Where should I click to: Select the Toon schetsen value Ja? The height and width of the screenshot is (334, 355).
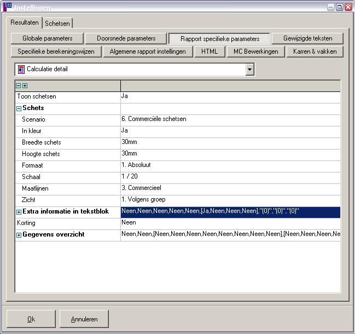coord(230,97)
